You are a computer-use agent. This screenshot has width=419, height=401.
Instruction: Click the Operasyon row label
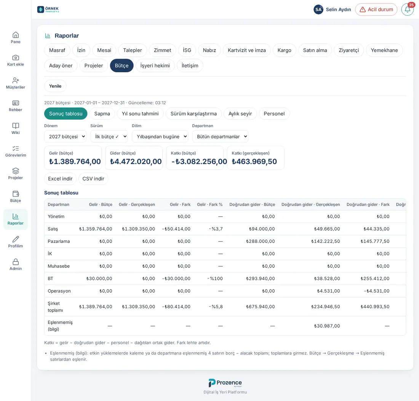coord(59,291)
